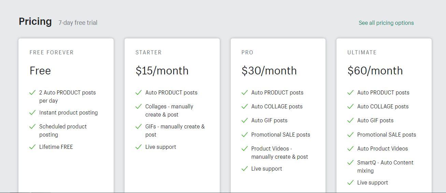446x193 pixels.
Task: Click the ULTIMATE plan heading
Action: [x=362, y=52]
